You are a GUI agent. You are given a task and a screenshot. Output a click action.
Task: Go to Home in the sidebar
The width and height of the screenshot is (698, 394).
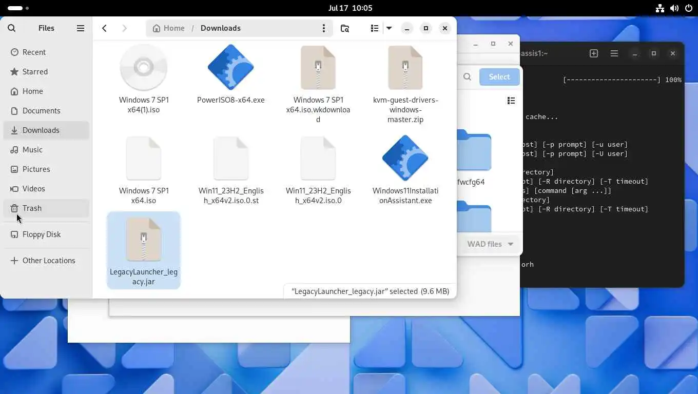click(46, 91)
